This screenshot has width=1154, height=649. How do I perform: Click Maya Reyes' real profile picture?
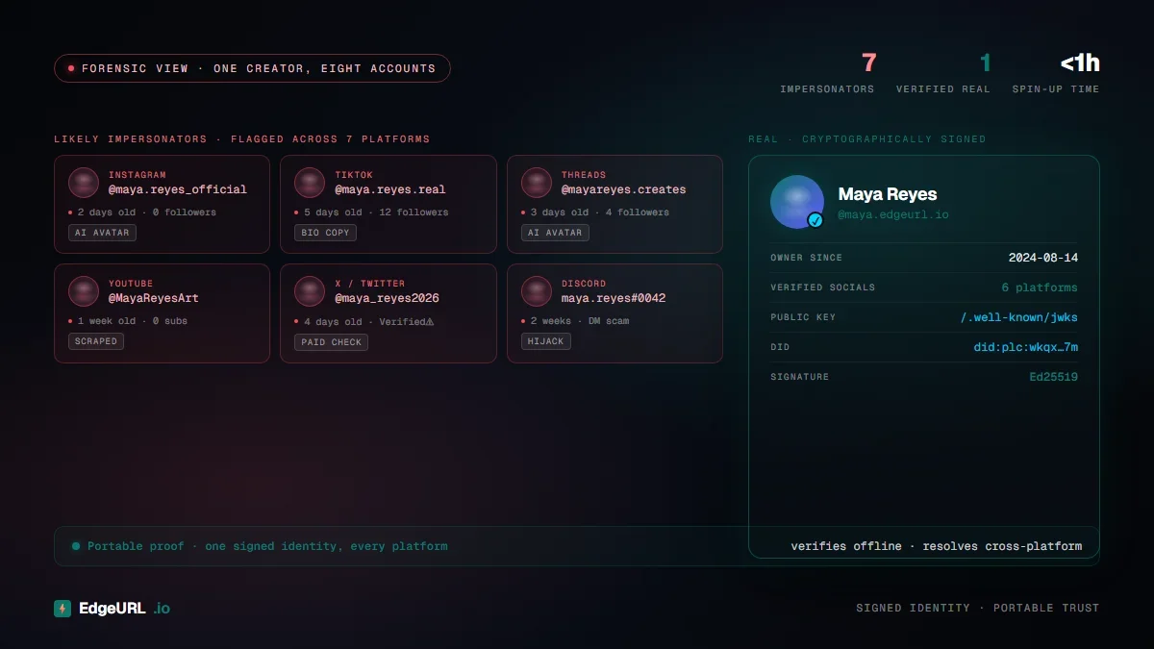click(795, 200)
